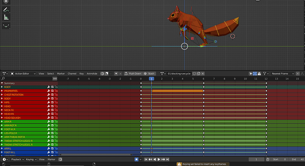Open the Key menu
The width and height of the screenshot is (305, 166).
[x=81, y=74]
